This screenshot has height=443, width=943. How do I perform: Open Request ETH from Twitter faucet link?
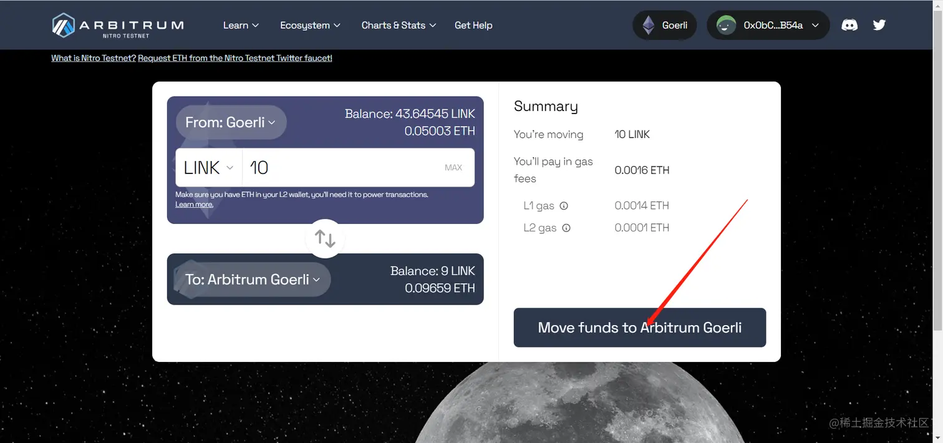point(235,58)
